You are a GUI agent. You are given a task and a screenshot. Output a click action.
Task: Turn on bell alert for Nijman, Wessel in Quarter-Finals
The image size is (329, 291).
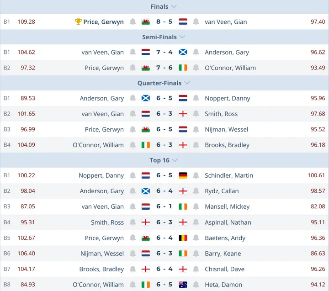tap(196, 130)
